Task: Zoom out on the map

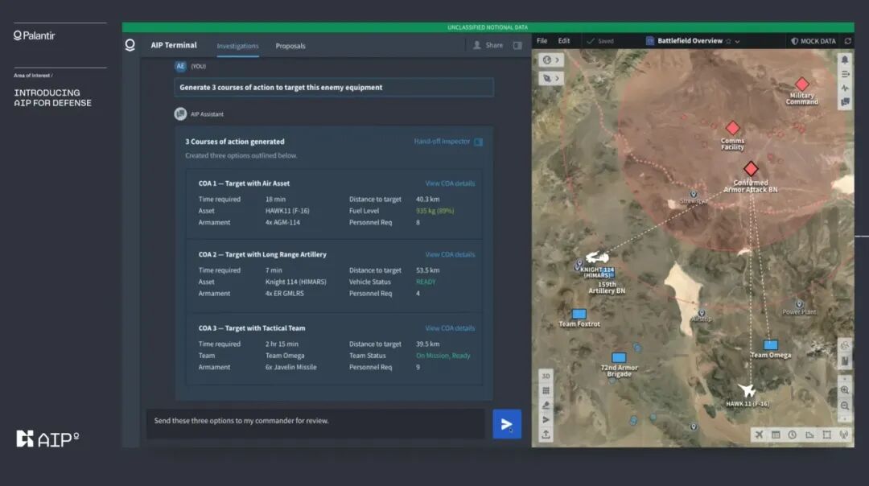Action: click(845, 406)
